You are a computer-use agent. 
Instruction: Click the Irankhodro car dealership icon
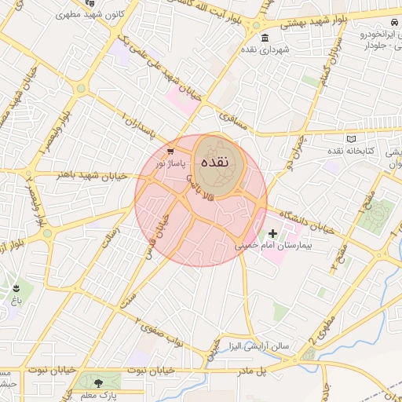(394, 22)
